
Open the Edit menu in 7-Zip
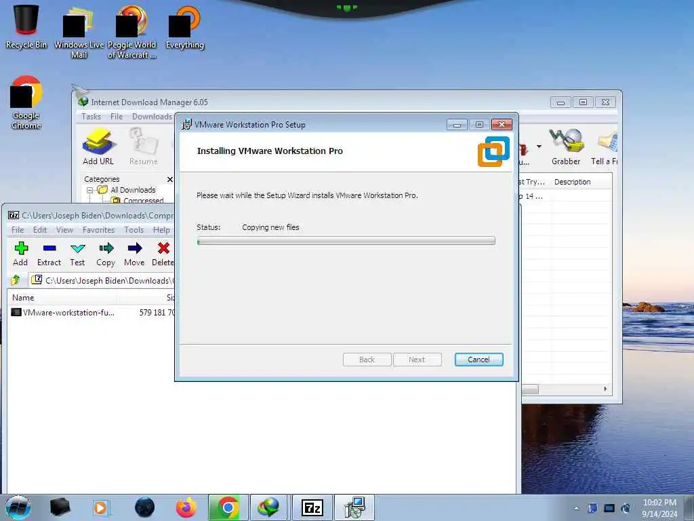pos(40,229)
